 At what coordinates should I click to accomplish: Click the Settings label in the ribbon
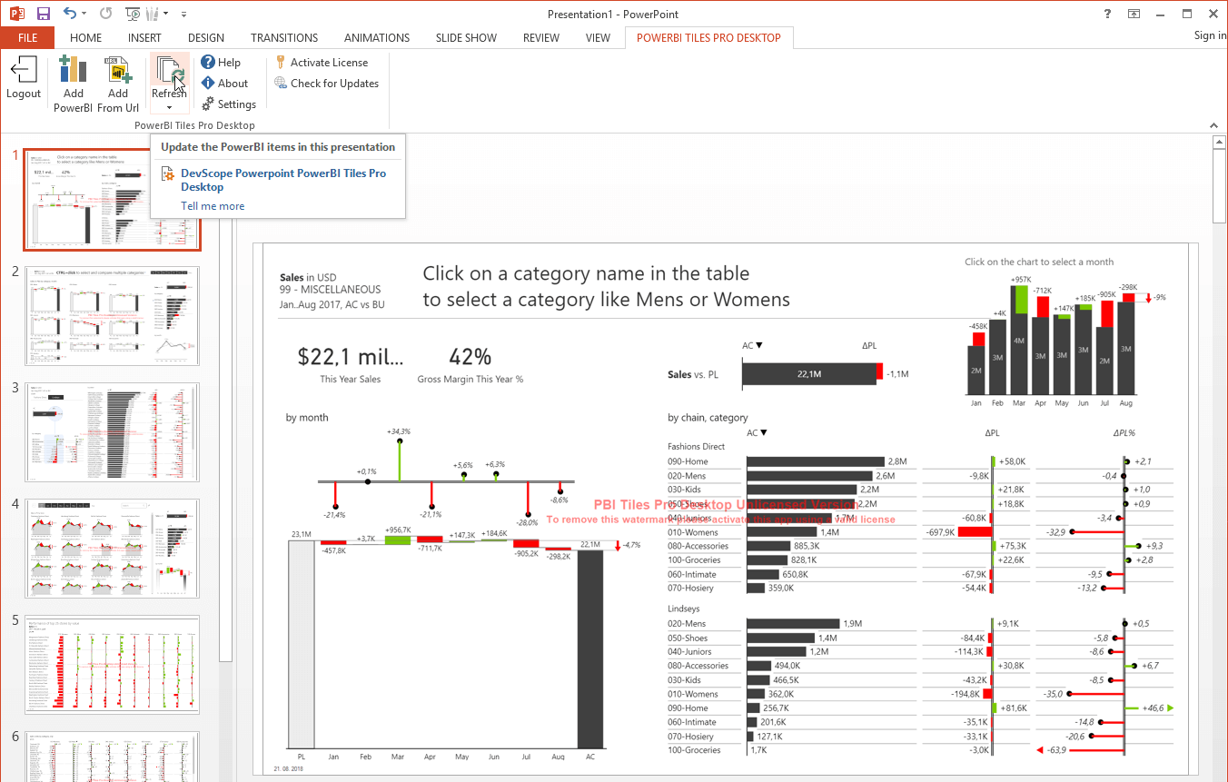[237, 104]
